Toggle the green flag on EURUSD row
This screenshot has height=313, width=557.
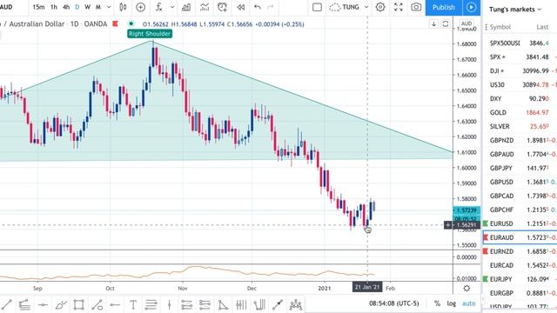point(486,223)
